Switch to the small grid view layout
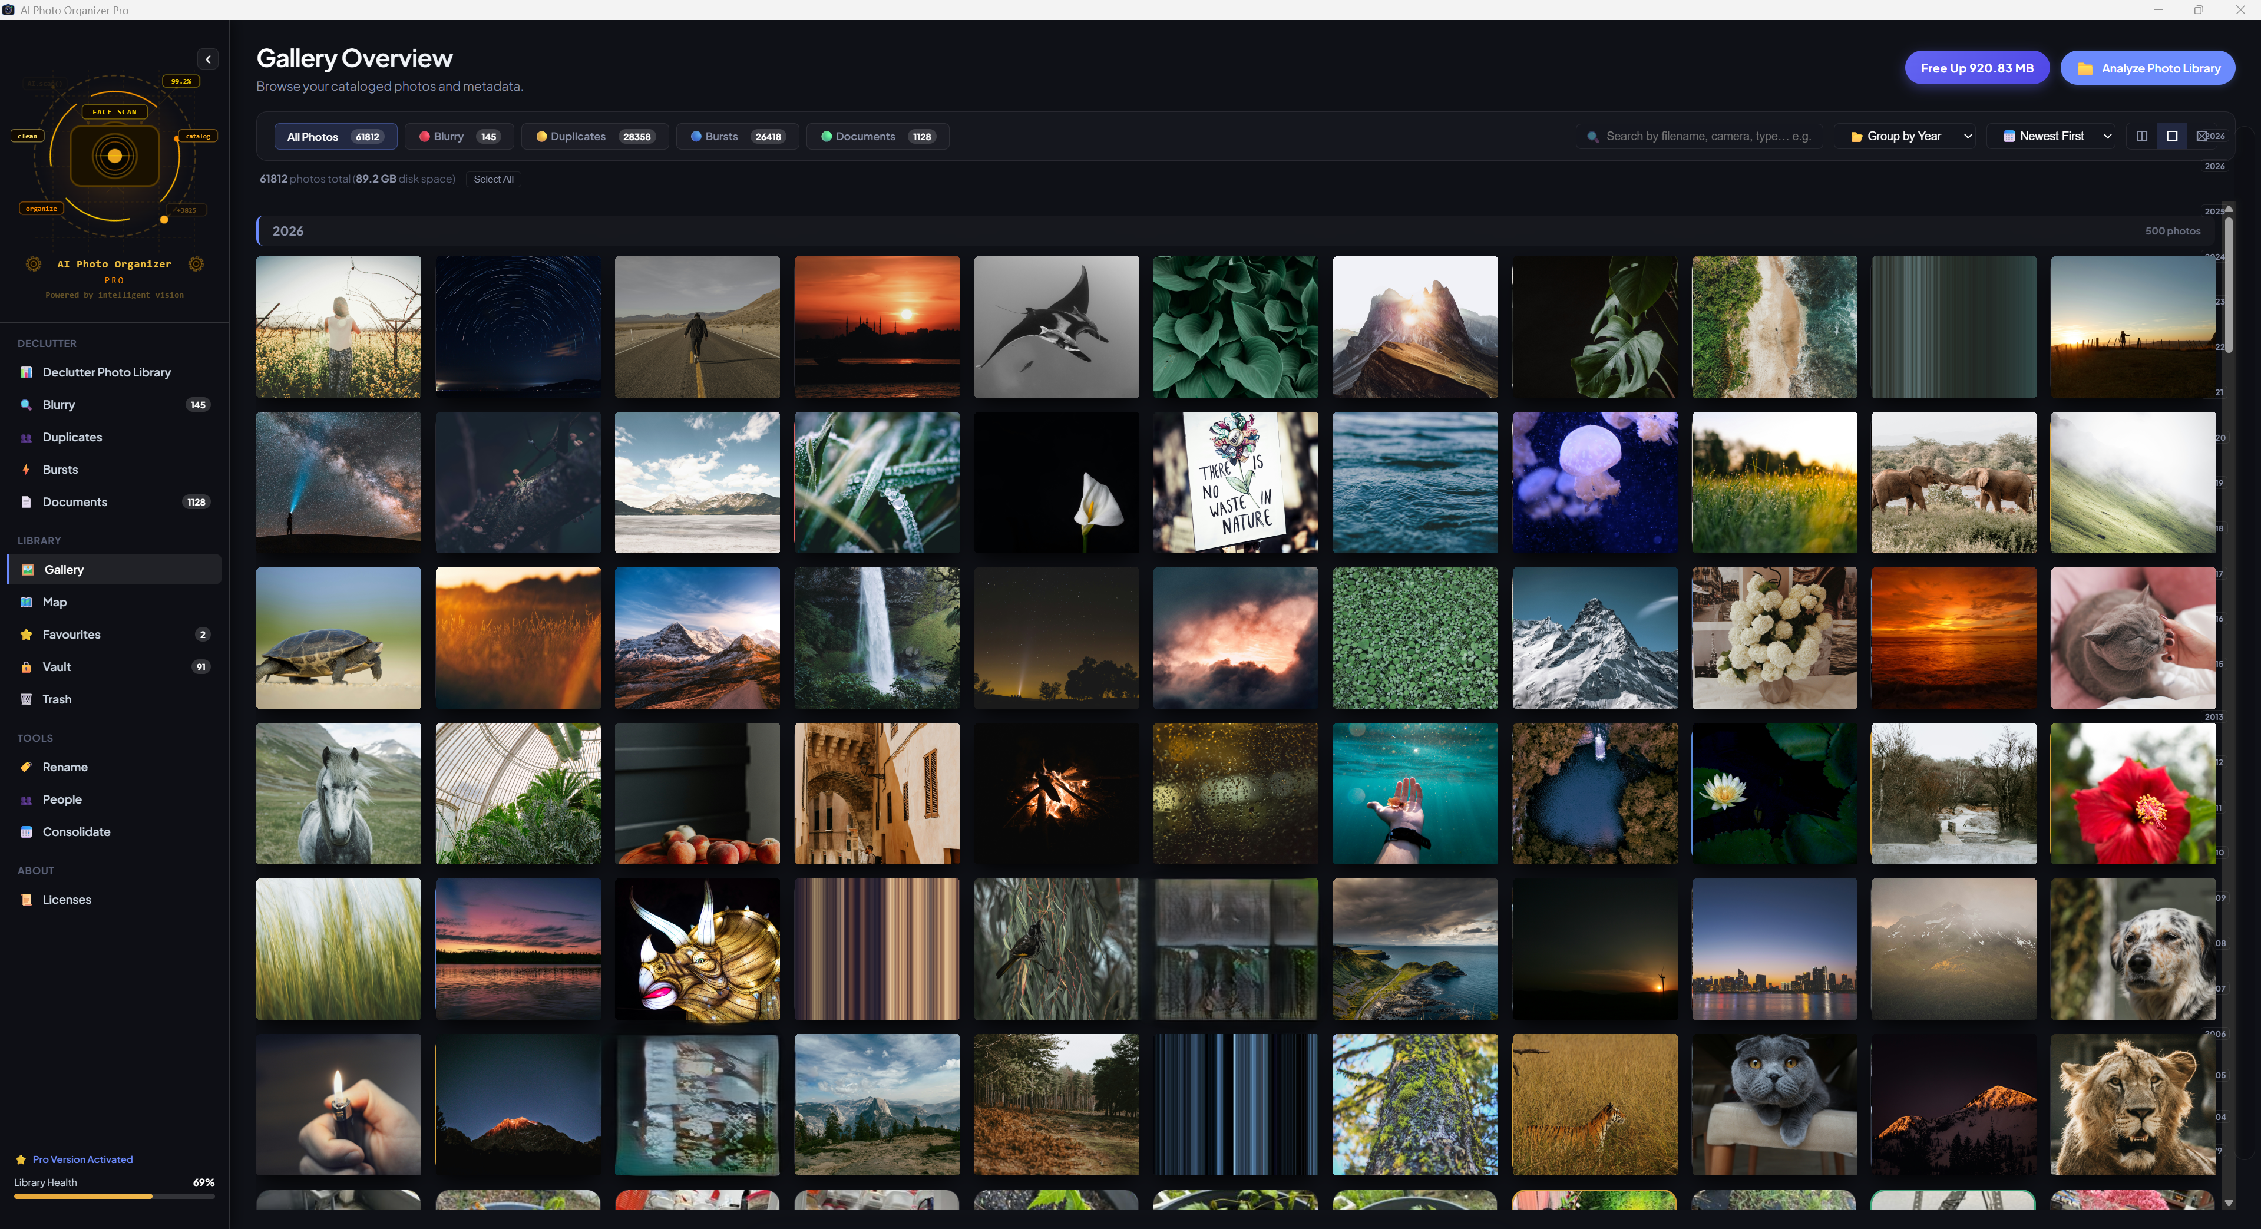Image resolution: width=2261 pixels, height=1229 pixels. pos(2141,136)
